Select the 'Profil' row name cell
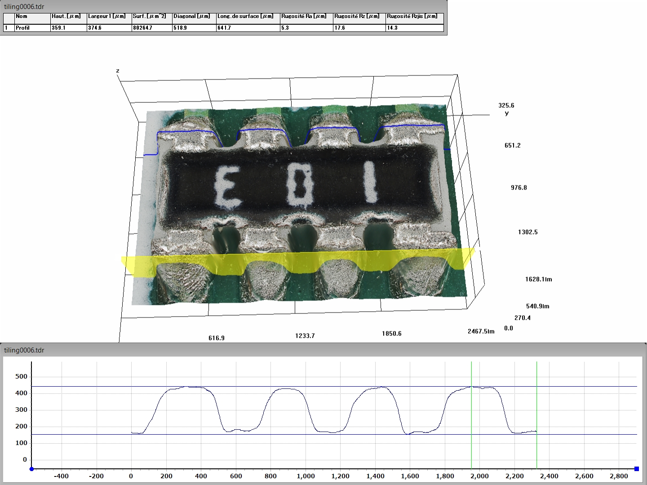Screen dimensions: 647x485 point(32,28)
